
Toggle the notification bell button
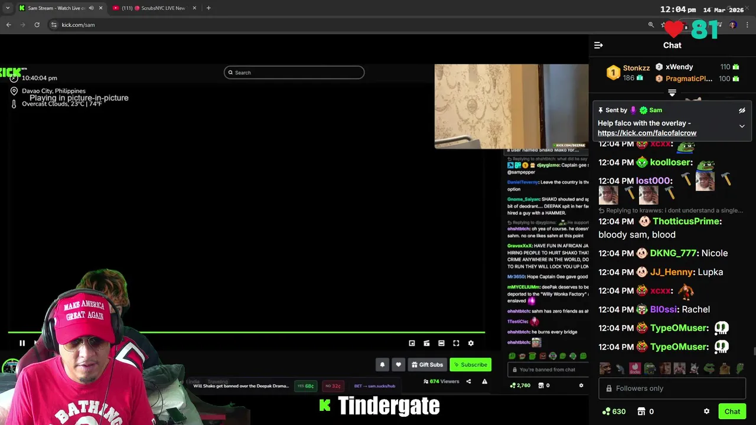point(382,365)
